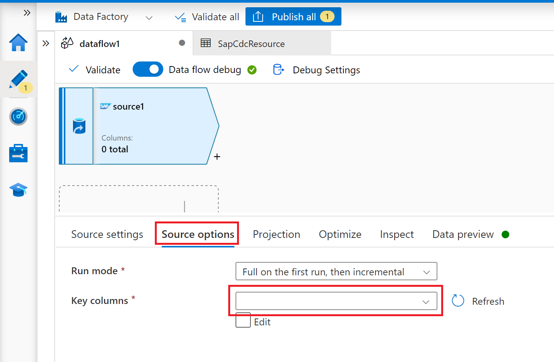
Task: Open the Key columns dropdown
Action: 336,301
